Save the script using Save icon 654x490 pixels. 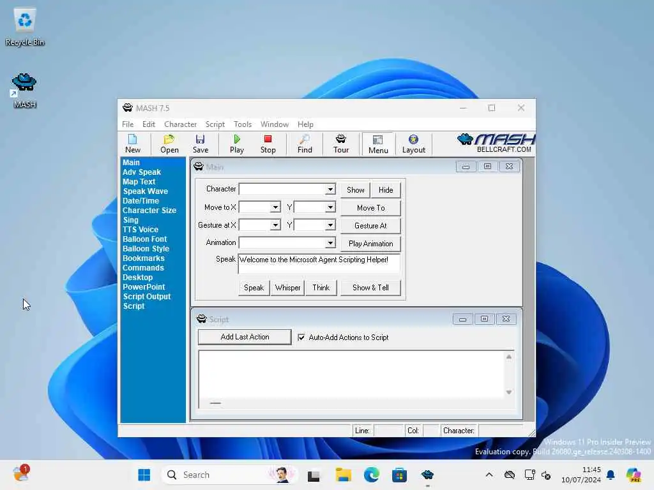click(200, 144)
